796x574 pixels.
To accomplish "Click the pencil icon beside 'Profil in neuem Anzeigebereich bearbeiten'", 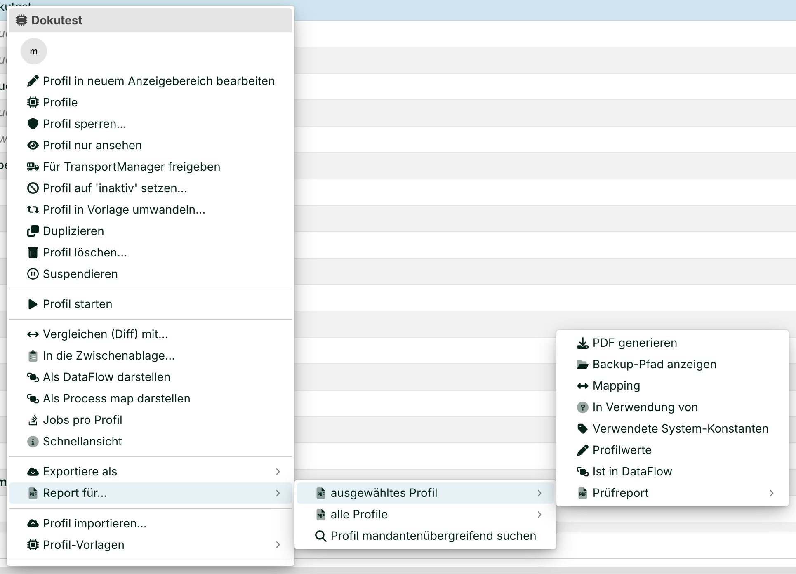I will [33, 81].
